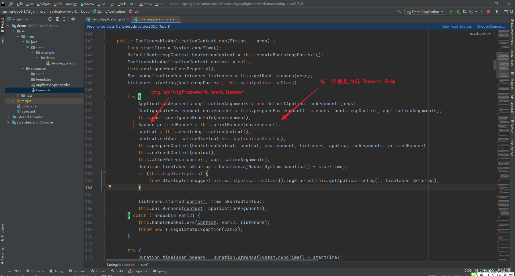Click the Download Sources link
This screenshot has height=276, width=515.
(457, 27)
